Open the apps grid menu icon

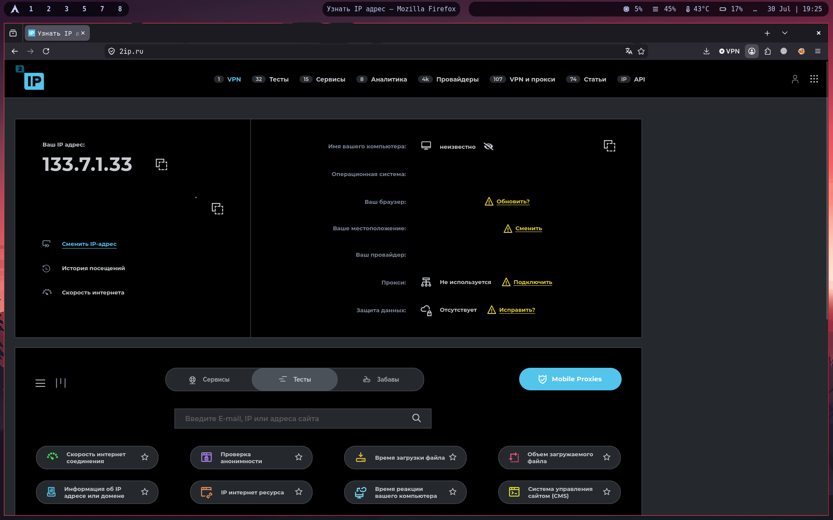(x=814, y=79)
